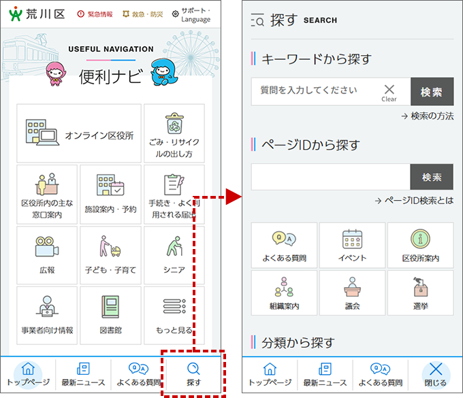Image resolution: width=463 pixels, height=398 pixels.
Task: Open the 図書館 tile
Action: pos(110,316)
